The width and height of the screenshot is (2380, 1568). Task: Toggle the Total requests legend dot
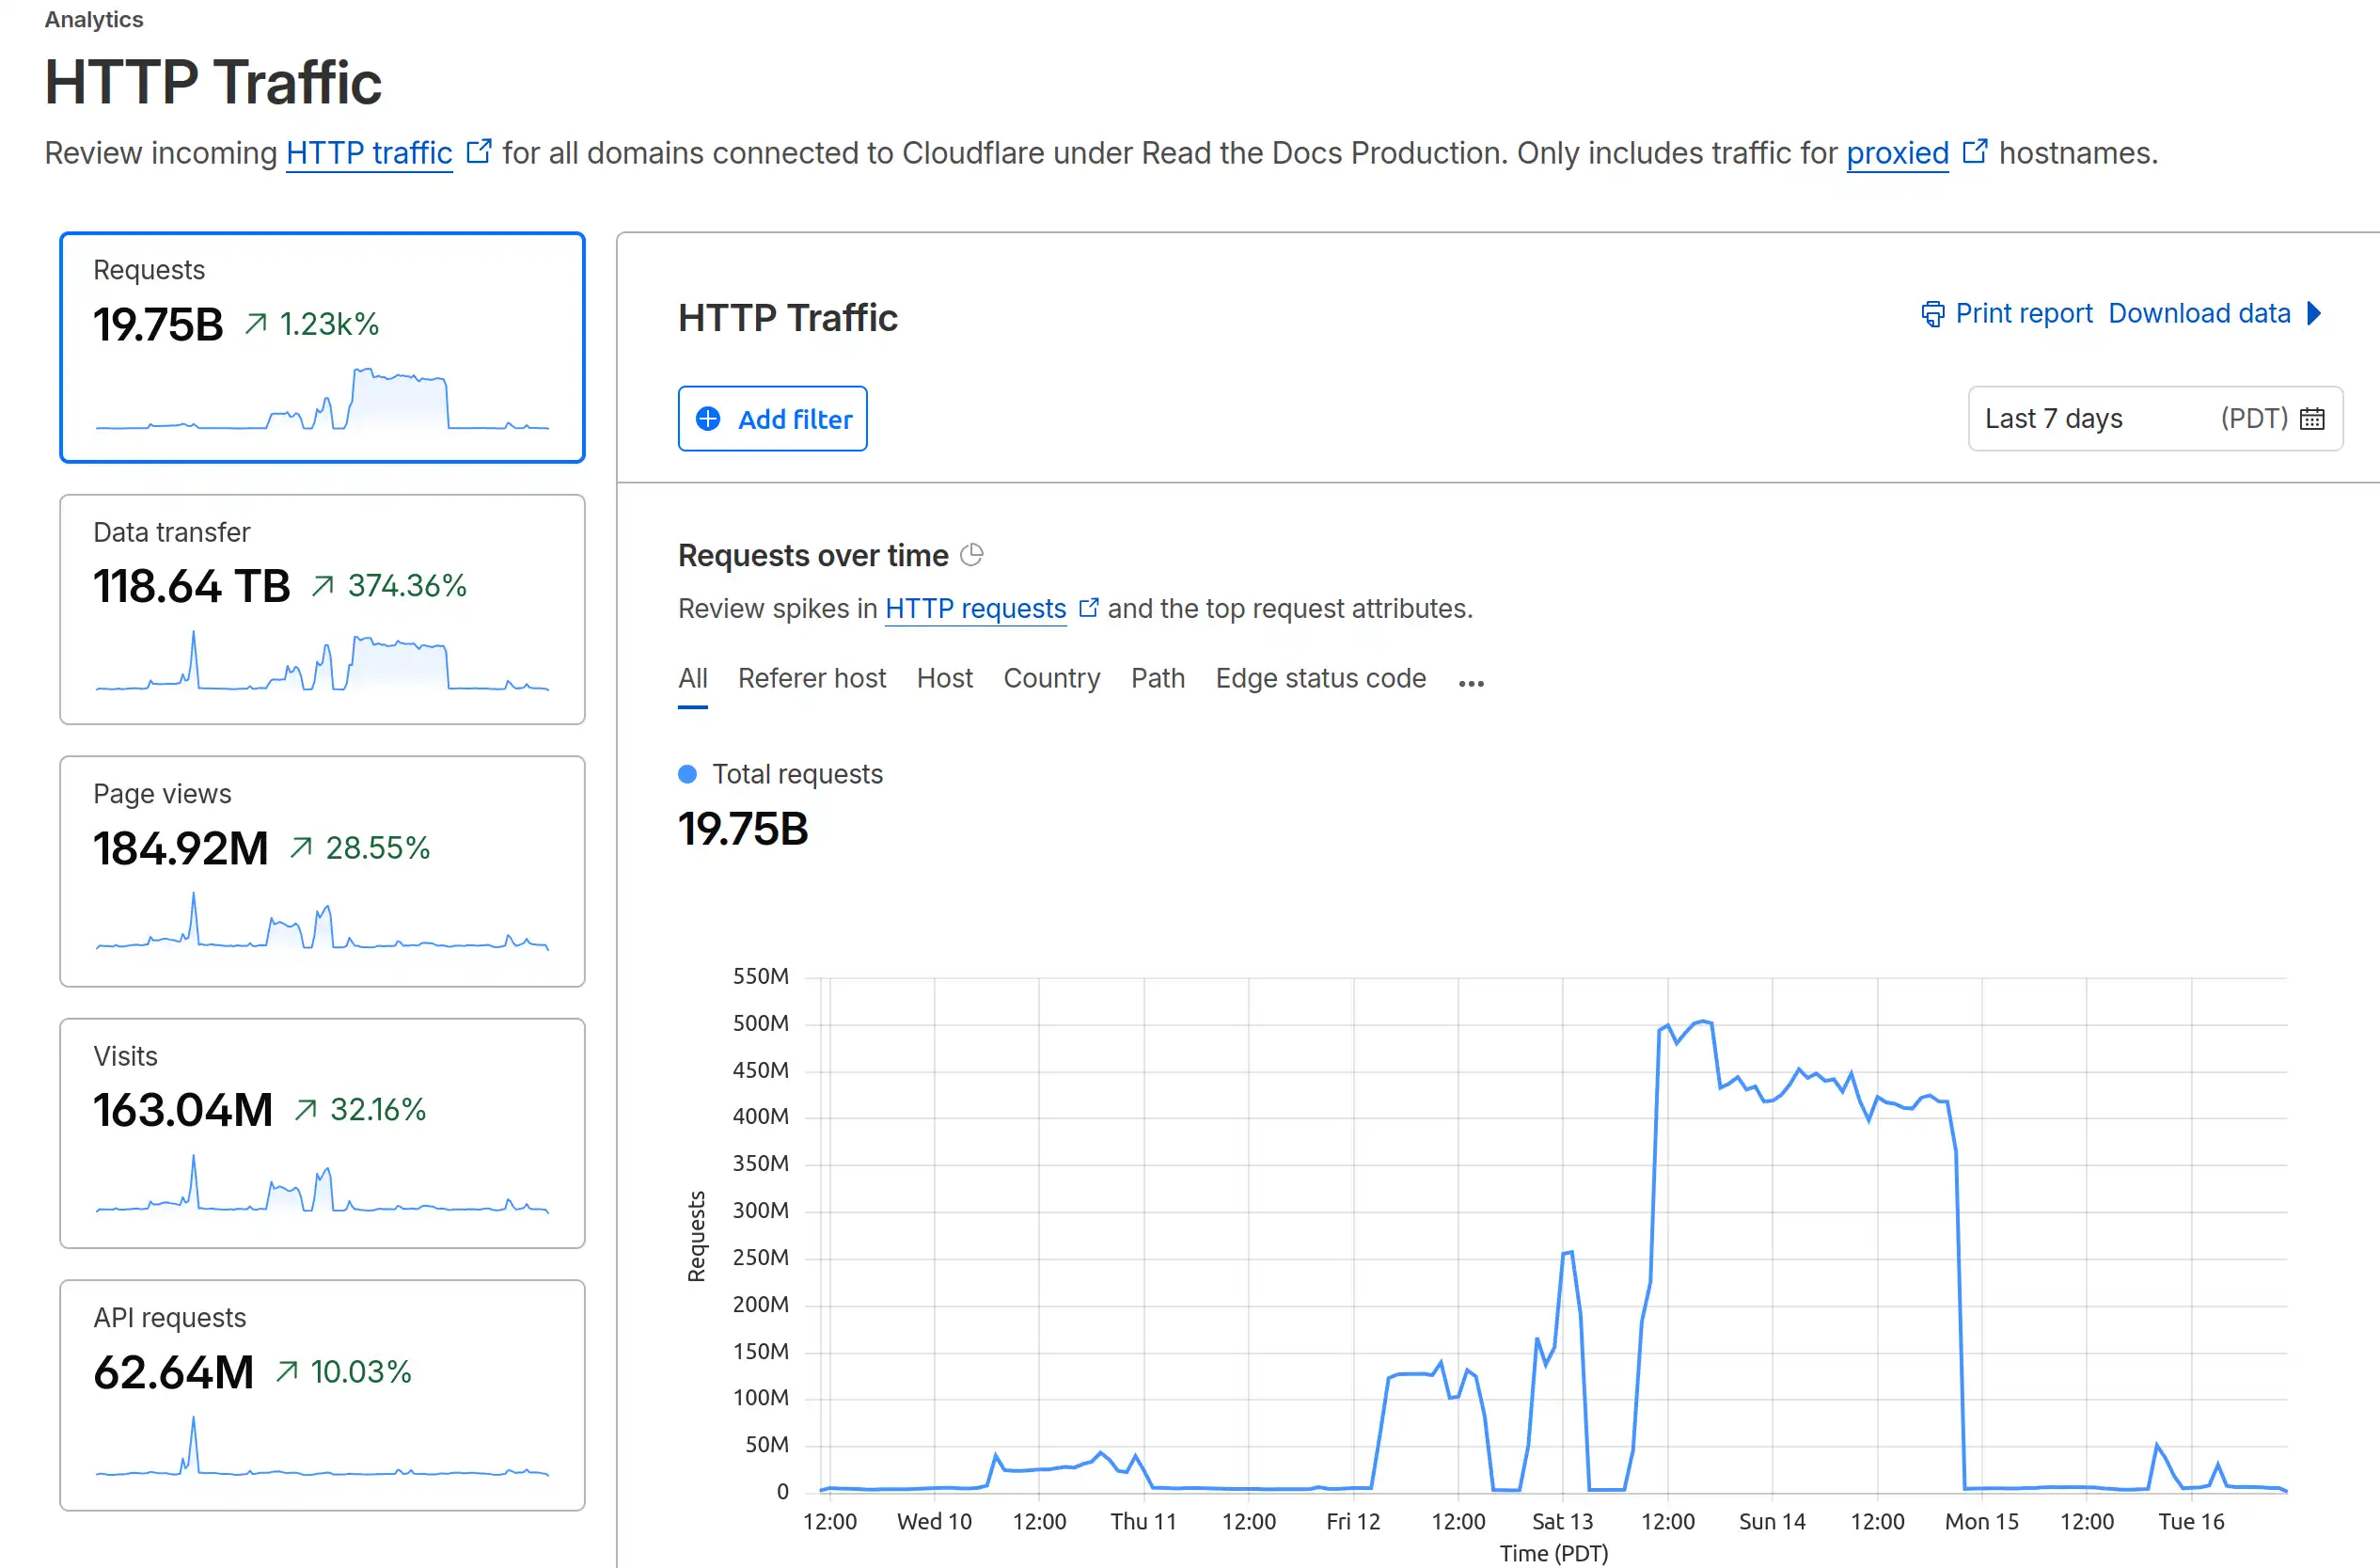[x=687, y=774]
